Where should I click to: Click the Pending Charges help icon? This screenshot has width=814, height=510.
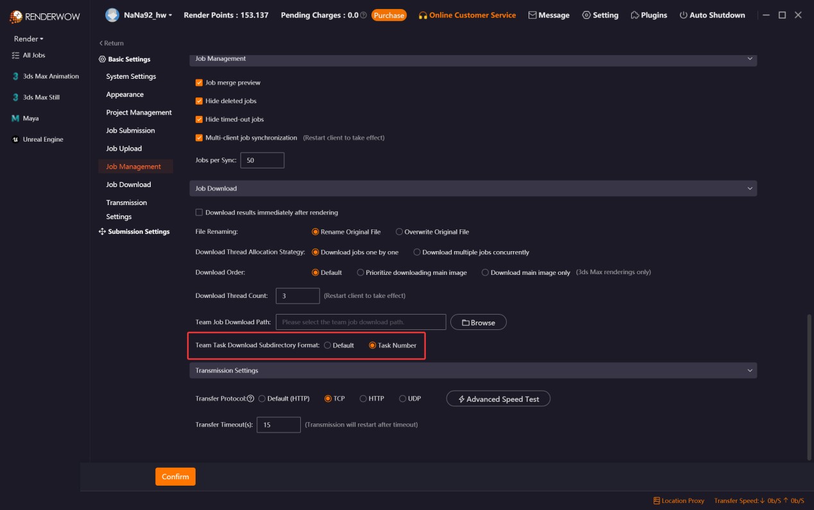click(x=364, y=15)
